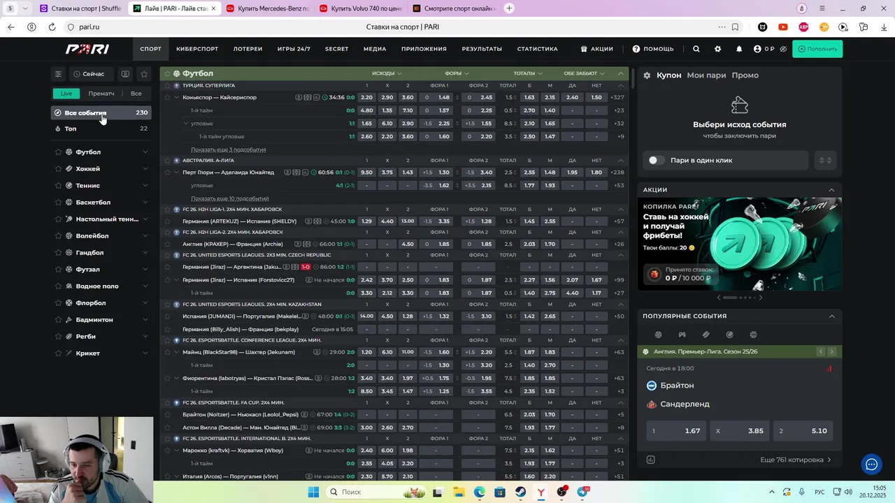The image size is (895, 503).
Task: Click the Пополнить deposit button
Action: pyautogui.click(x=817, y=49)
